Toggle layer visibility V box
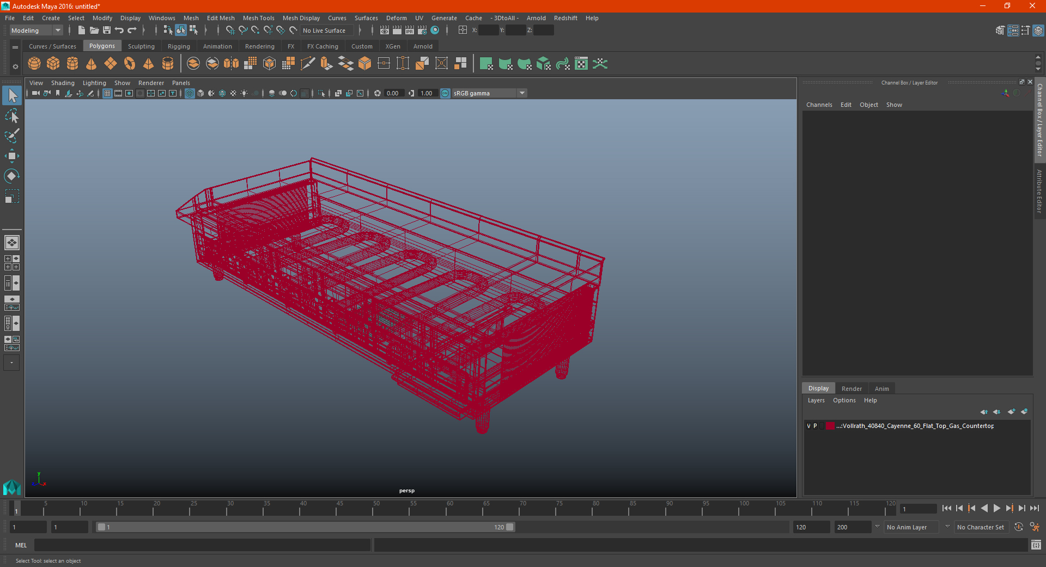1046x567 pixels. tap(808, 426)
